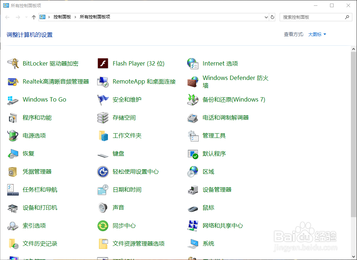Open the 电话和调制解调器 icon
The image size is (357, 260).
[193, 118]
